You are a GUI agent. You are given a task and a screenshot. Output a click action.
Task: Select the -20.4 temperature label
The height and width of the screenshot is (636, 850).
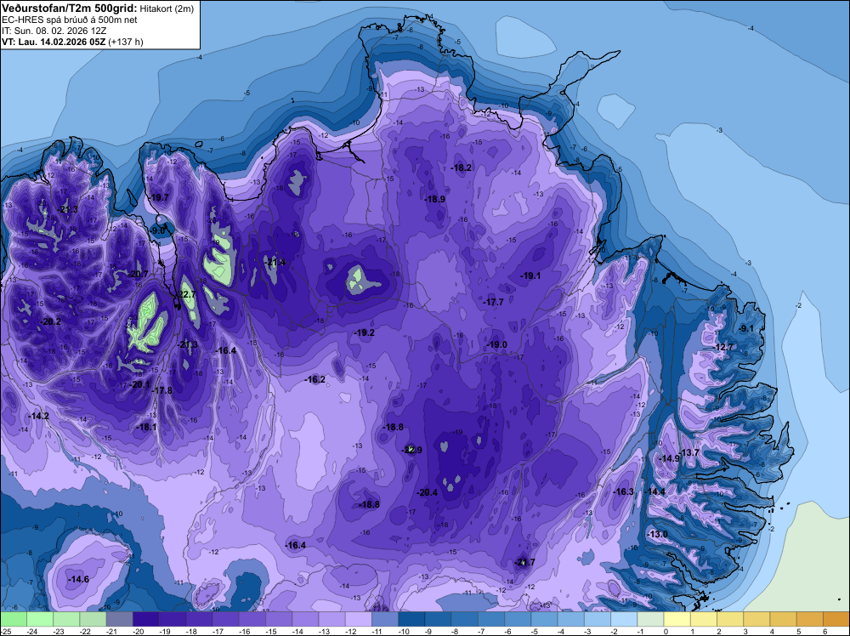point(427,492)
